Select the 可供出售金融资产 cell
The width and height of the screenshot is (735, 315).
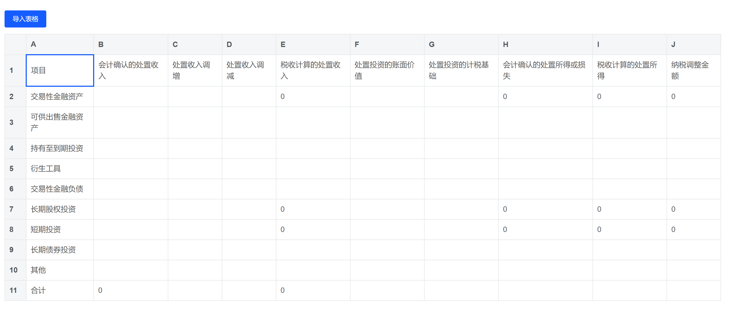(x=60, y=122)
